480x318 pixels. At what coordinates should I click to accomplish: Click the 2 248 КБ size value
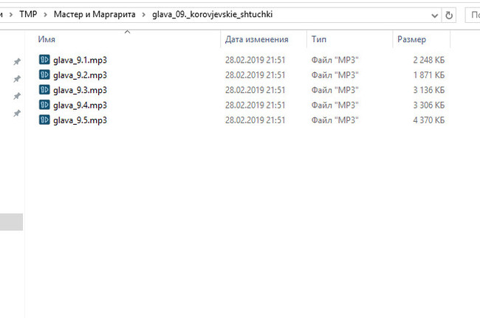pos(428,60)
